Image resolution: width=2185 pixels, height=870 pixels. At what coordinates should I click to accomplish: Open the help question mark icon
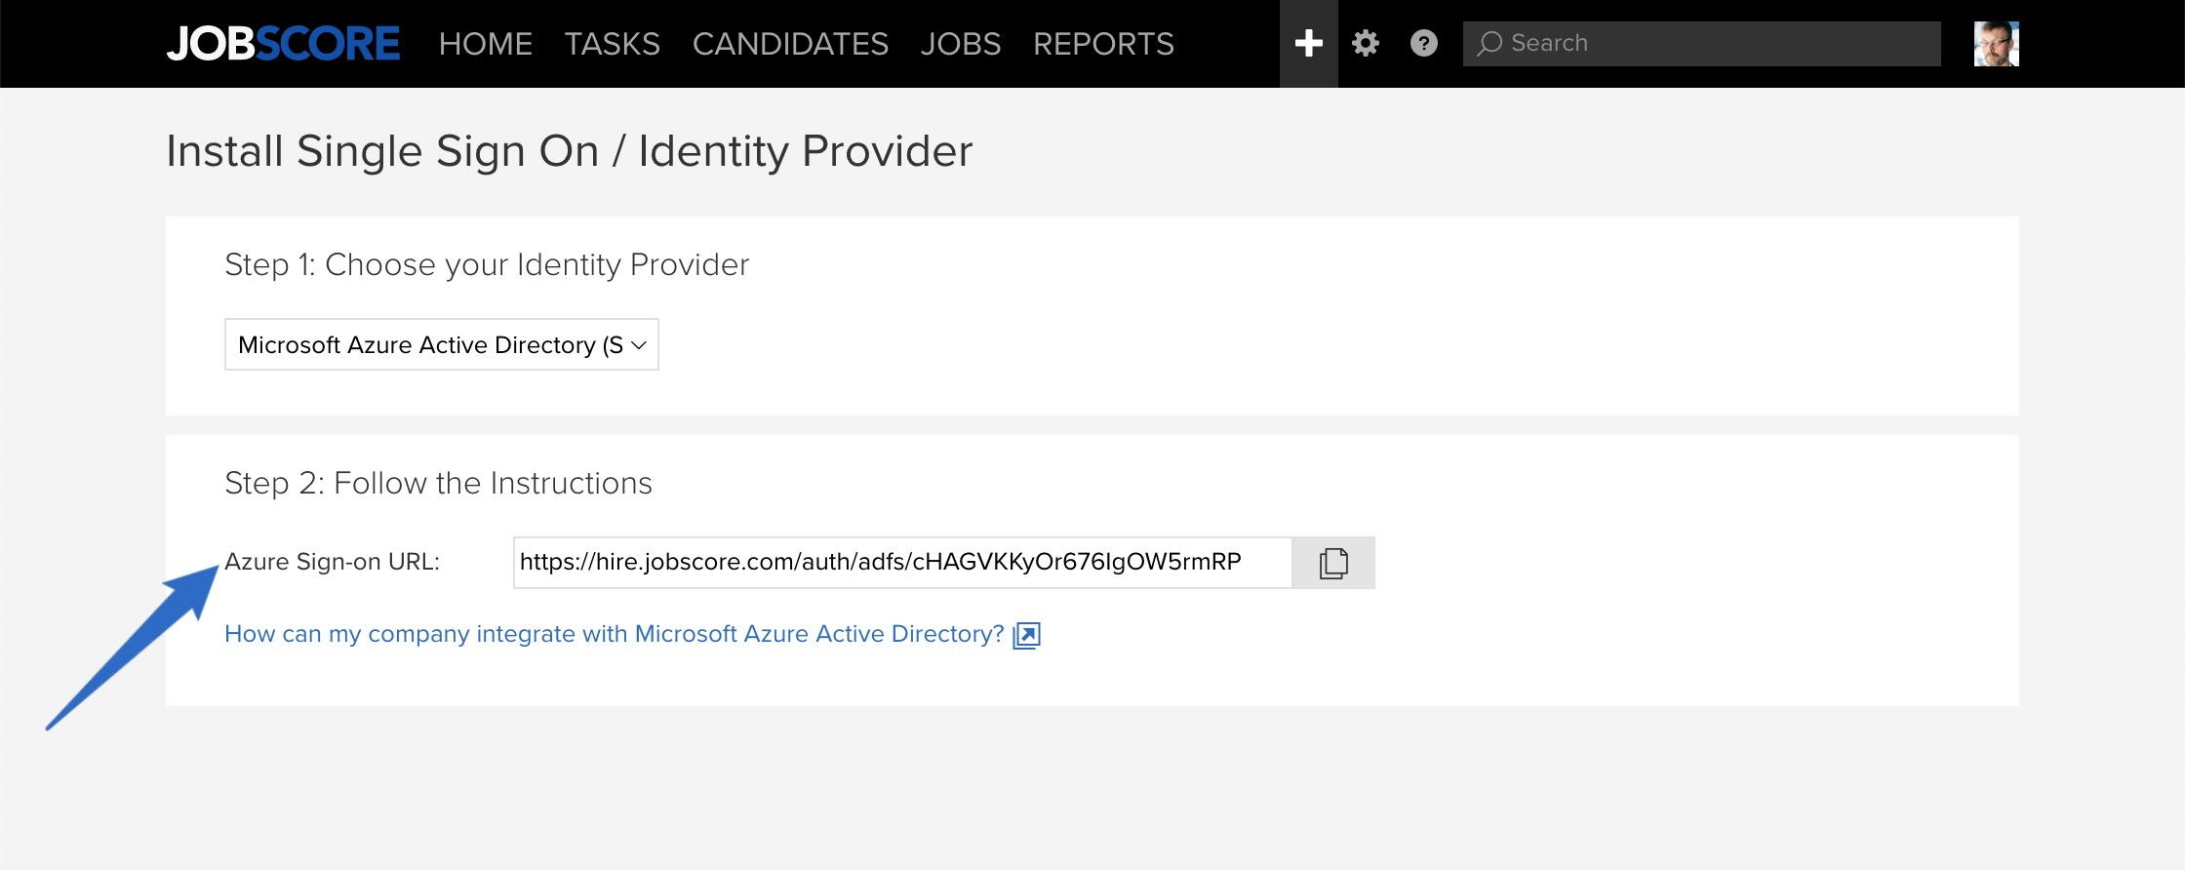pyautogui.click(x=1424, y=44)
